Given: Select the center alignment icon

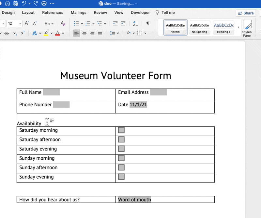Looking at the screenshot, I should coord(84,33).
